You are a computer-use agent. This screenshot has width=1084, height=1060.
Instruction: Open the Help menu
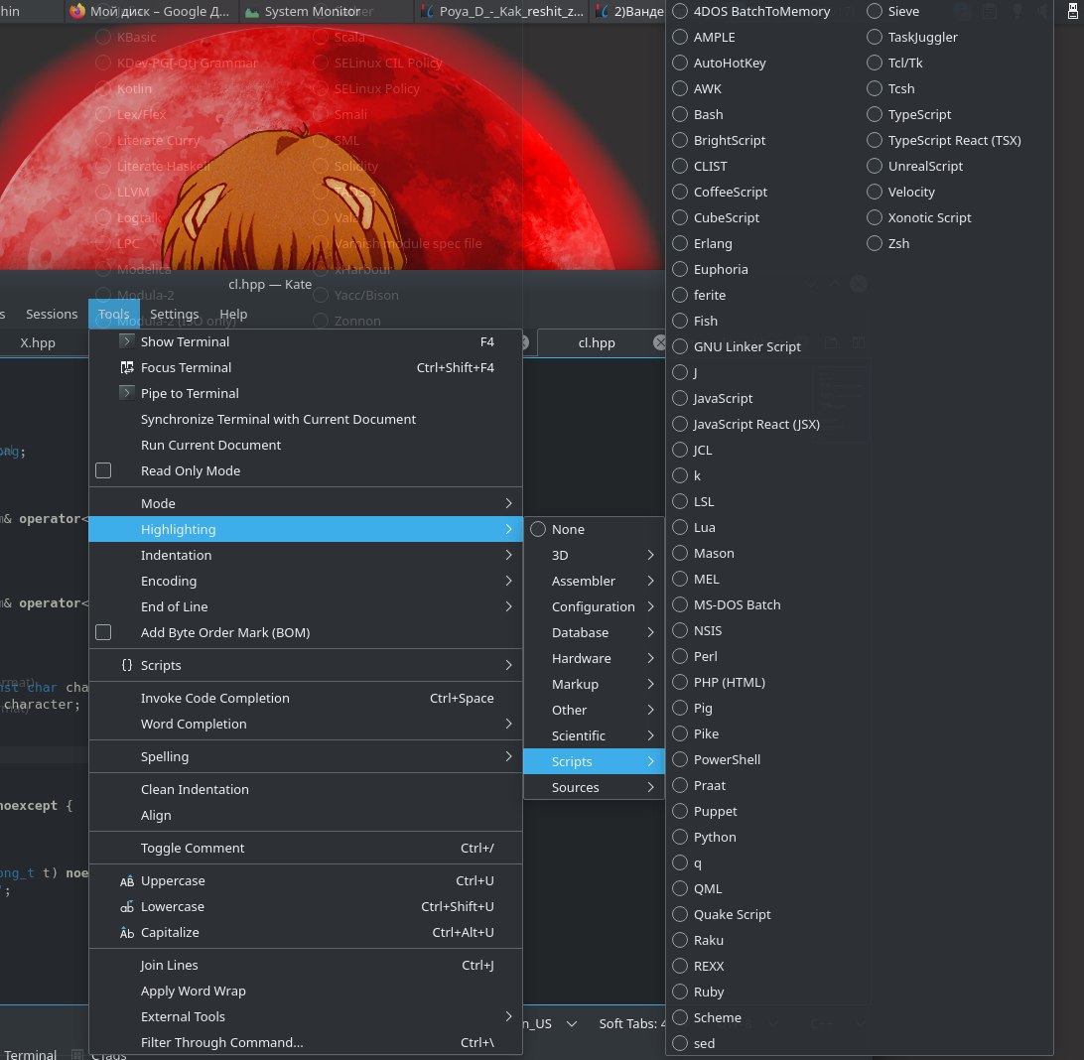tap(233, 315)
